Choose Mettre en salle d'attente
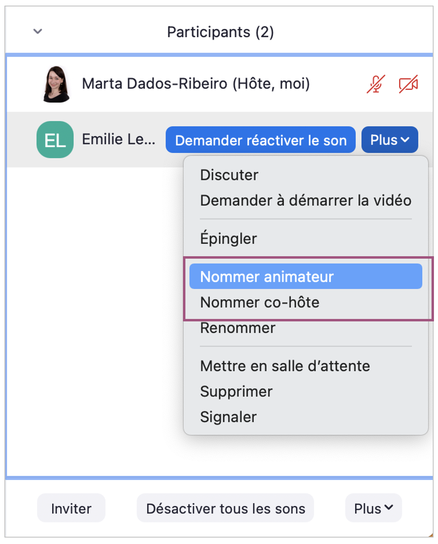 [285, 366]
